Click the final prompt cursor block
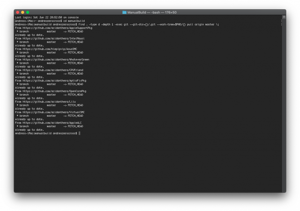 pos(79,133)
